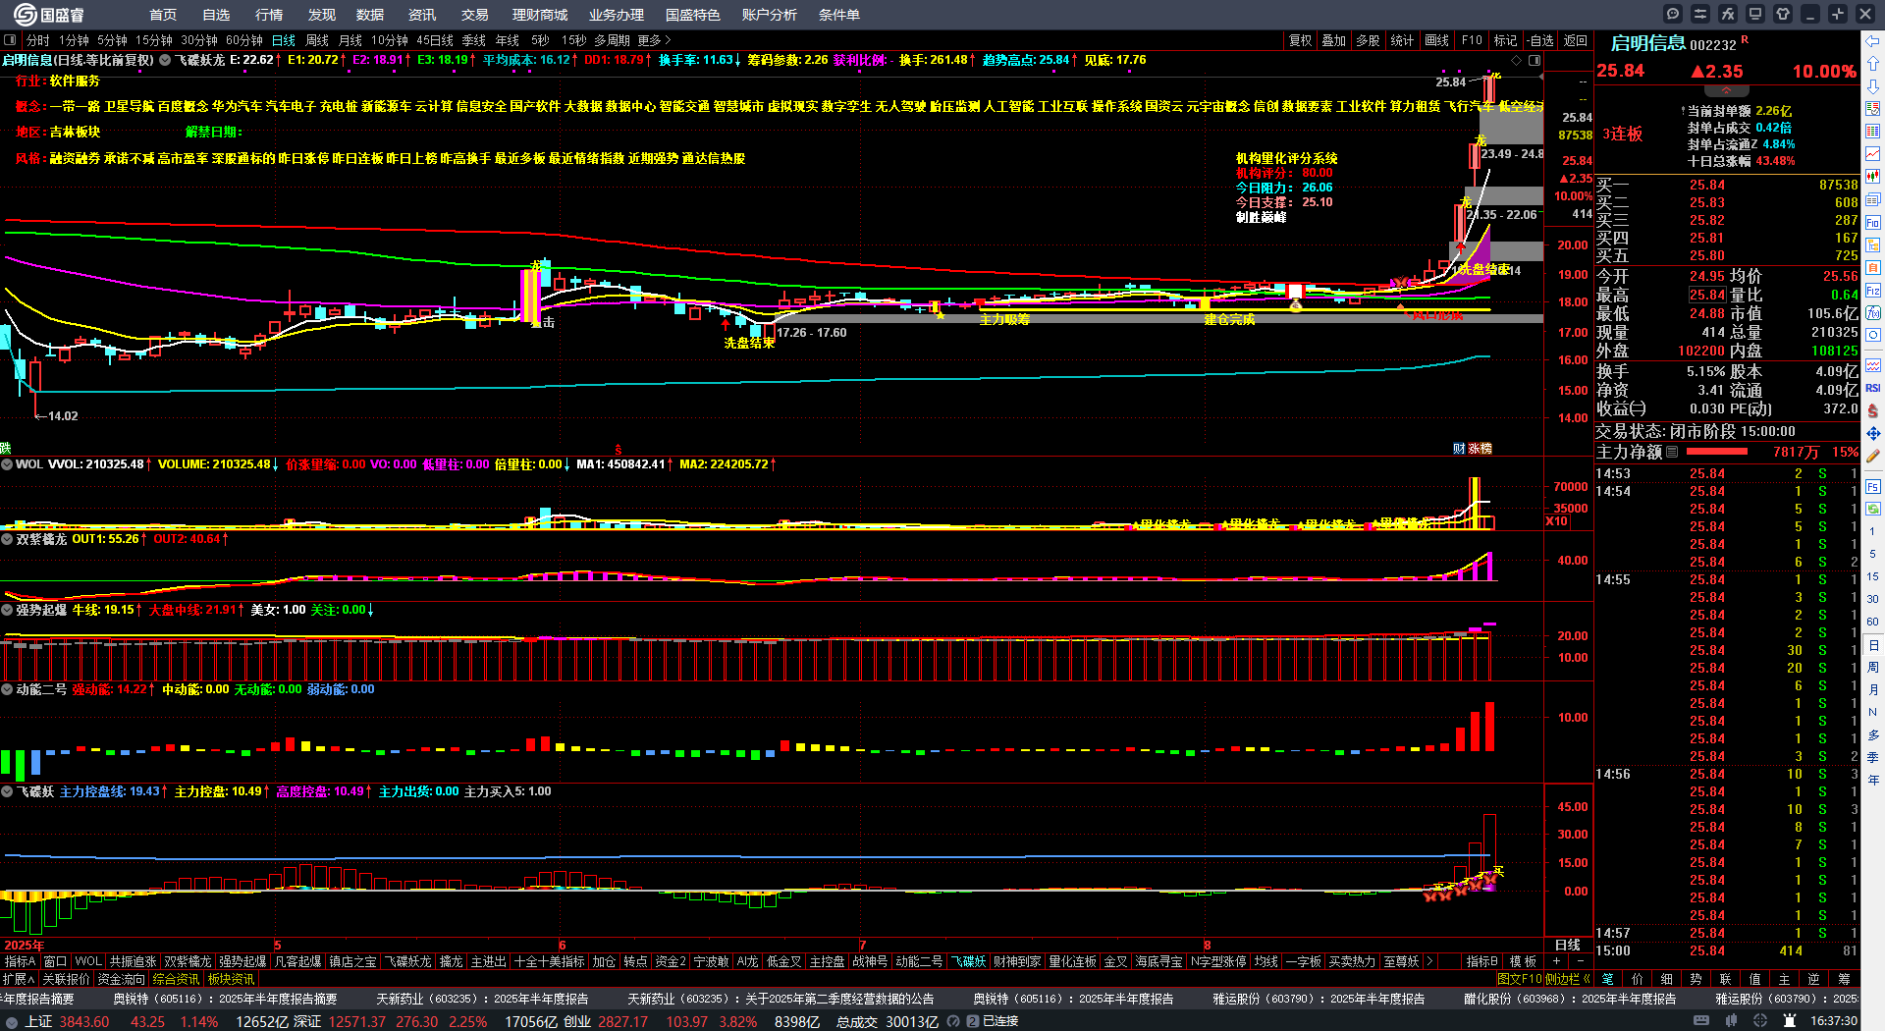Click the gauge icon left of 已连接
This screenshot has height=1031, width=1885.
coord(954,1021)
